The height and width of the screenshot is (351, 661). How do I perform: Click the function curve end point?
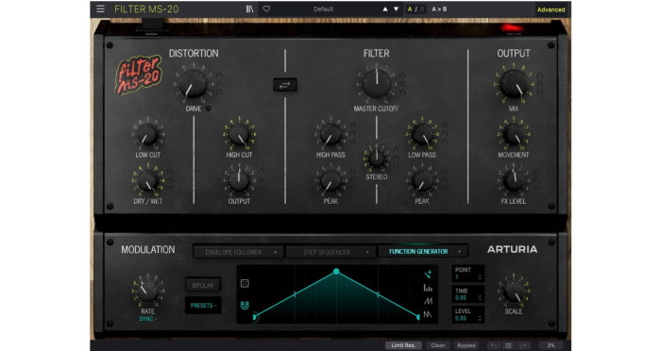tap(417, 317)
